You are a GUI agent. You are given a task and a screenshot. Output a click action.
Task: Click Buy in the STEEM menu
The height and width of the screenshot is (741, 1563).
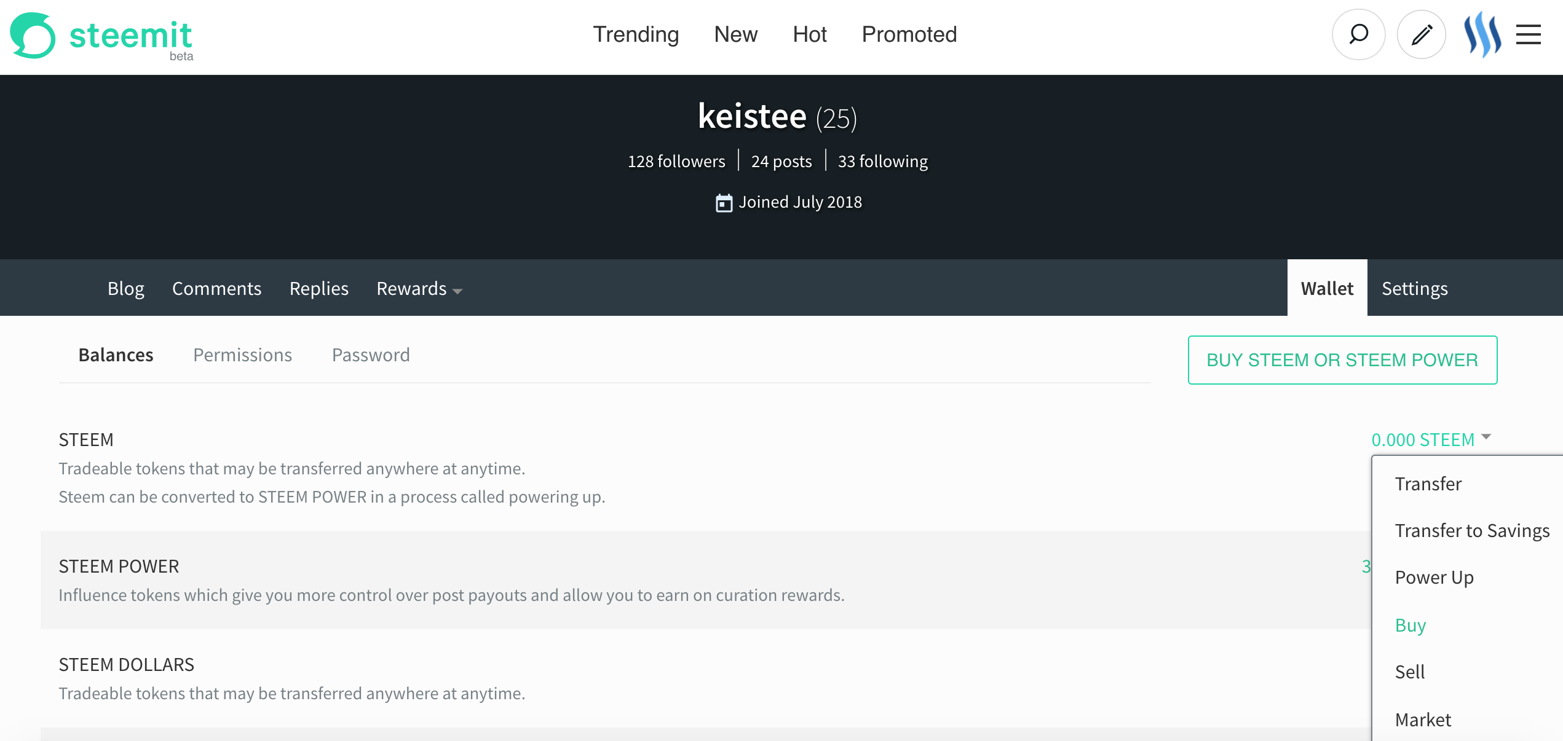[1410, 625]
